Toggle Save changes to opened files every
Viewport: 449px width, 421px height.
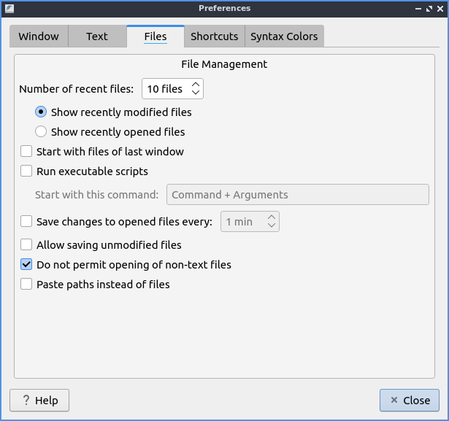click(27, 221)
